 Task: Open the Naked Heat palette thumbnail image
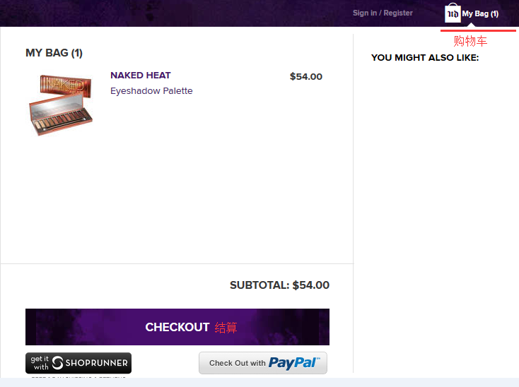(61, 104)
